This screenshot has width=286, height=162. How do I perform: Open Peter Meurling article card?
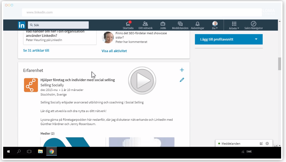[60, 37]
